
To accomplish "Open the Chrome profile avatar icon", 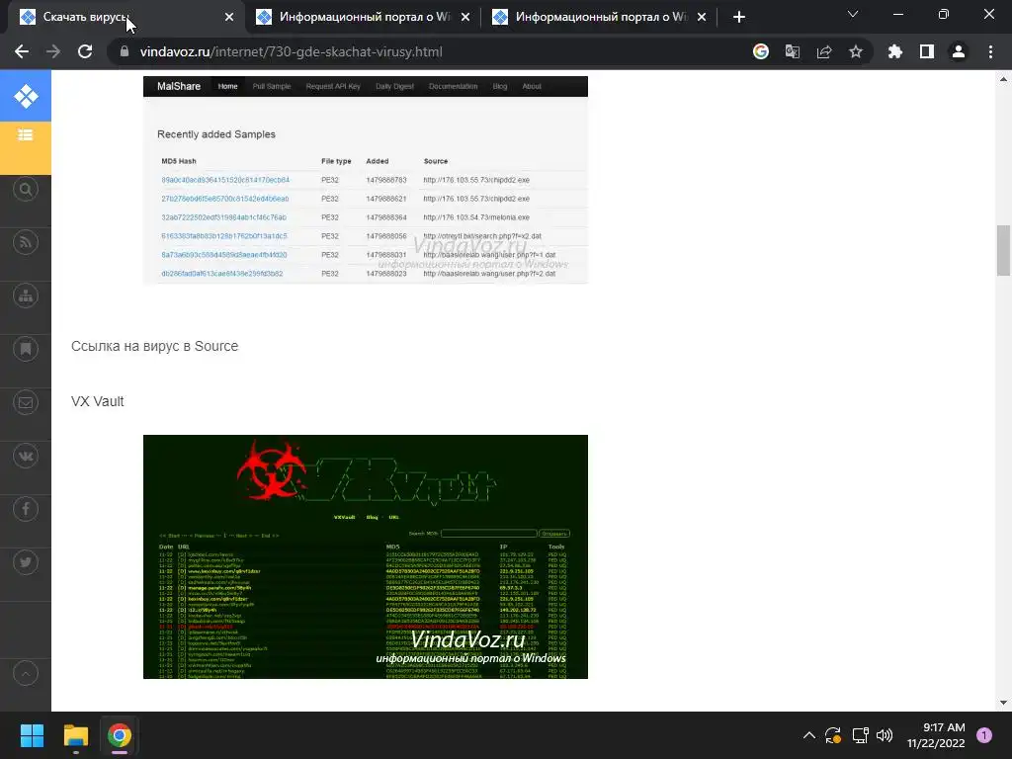I will pos(959,51).
